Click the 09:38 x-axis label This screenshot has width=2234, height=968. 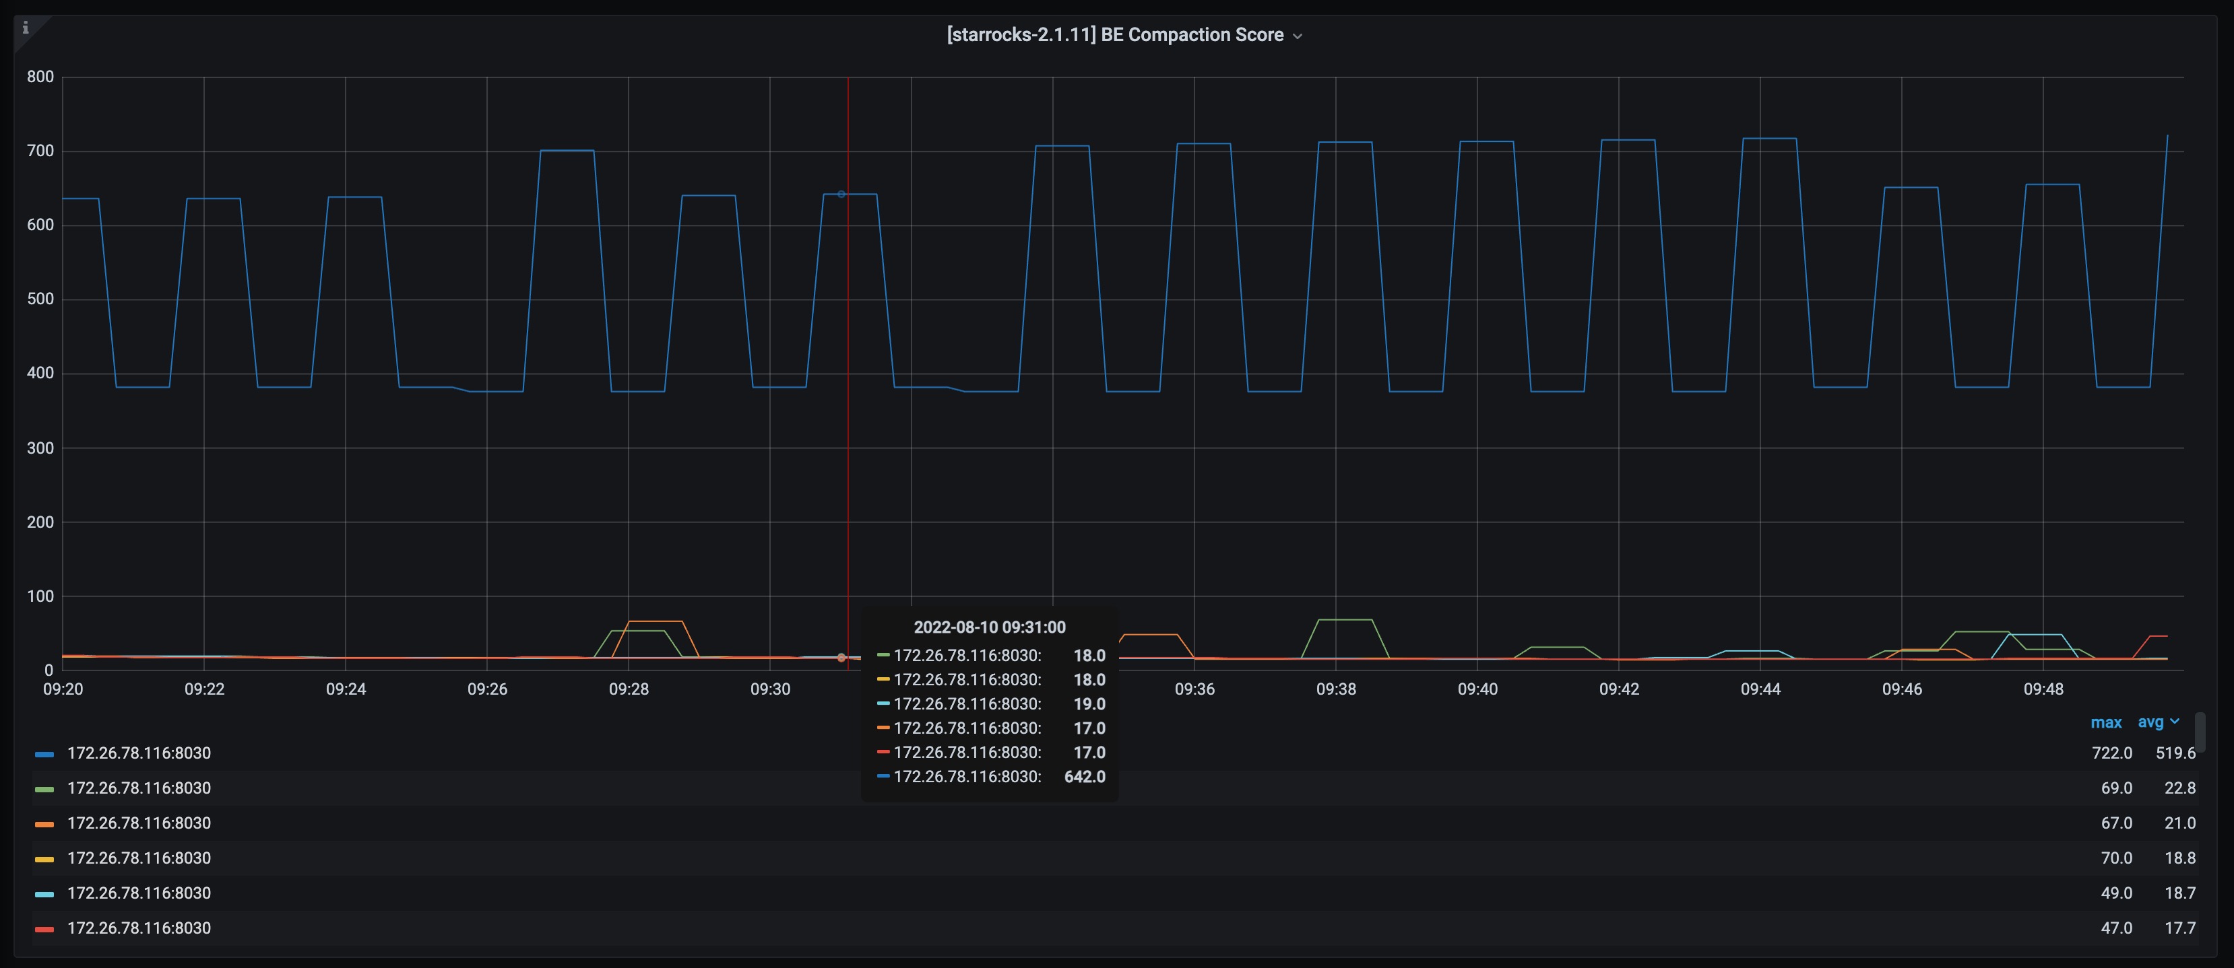click(1337, 689)
